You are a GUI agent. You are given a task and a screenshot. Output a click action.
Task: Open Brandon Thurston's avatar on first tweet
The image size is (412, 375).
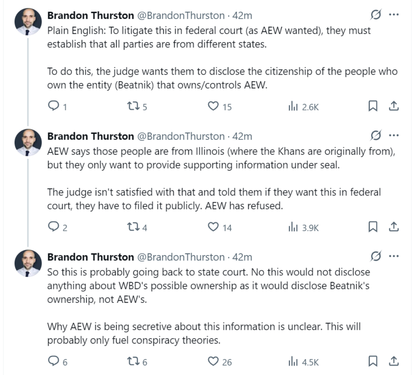(x=28, y=22)
